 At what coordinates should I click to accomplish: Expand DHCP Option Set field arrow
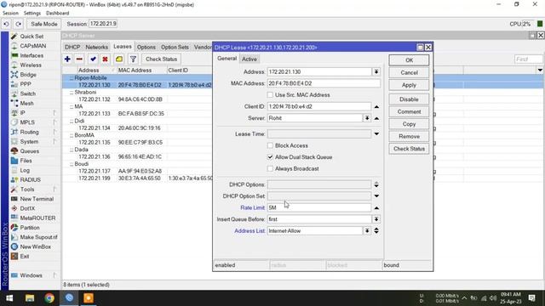[376, 196]
